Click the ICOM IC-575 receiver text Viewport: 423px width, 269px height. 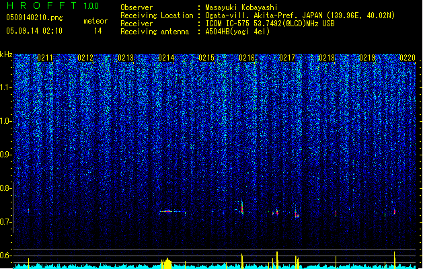(x=270, y=24)
